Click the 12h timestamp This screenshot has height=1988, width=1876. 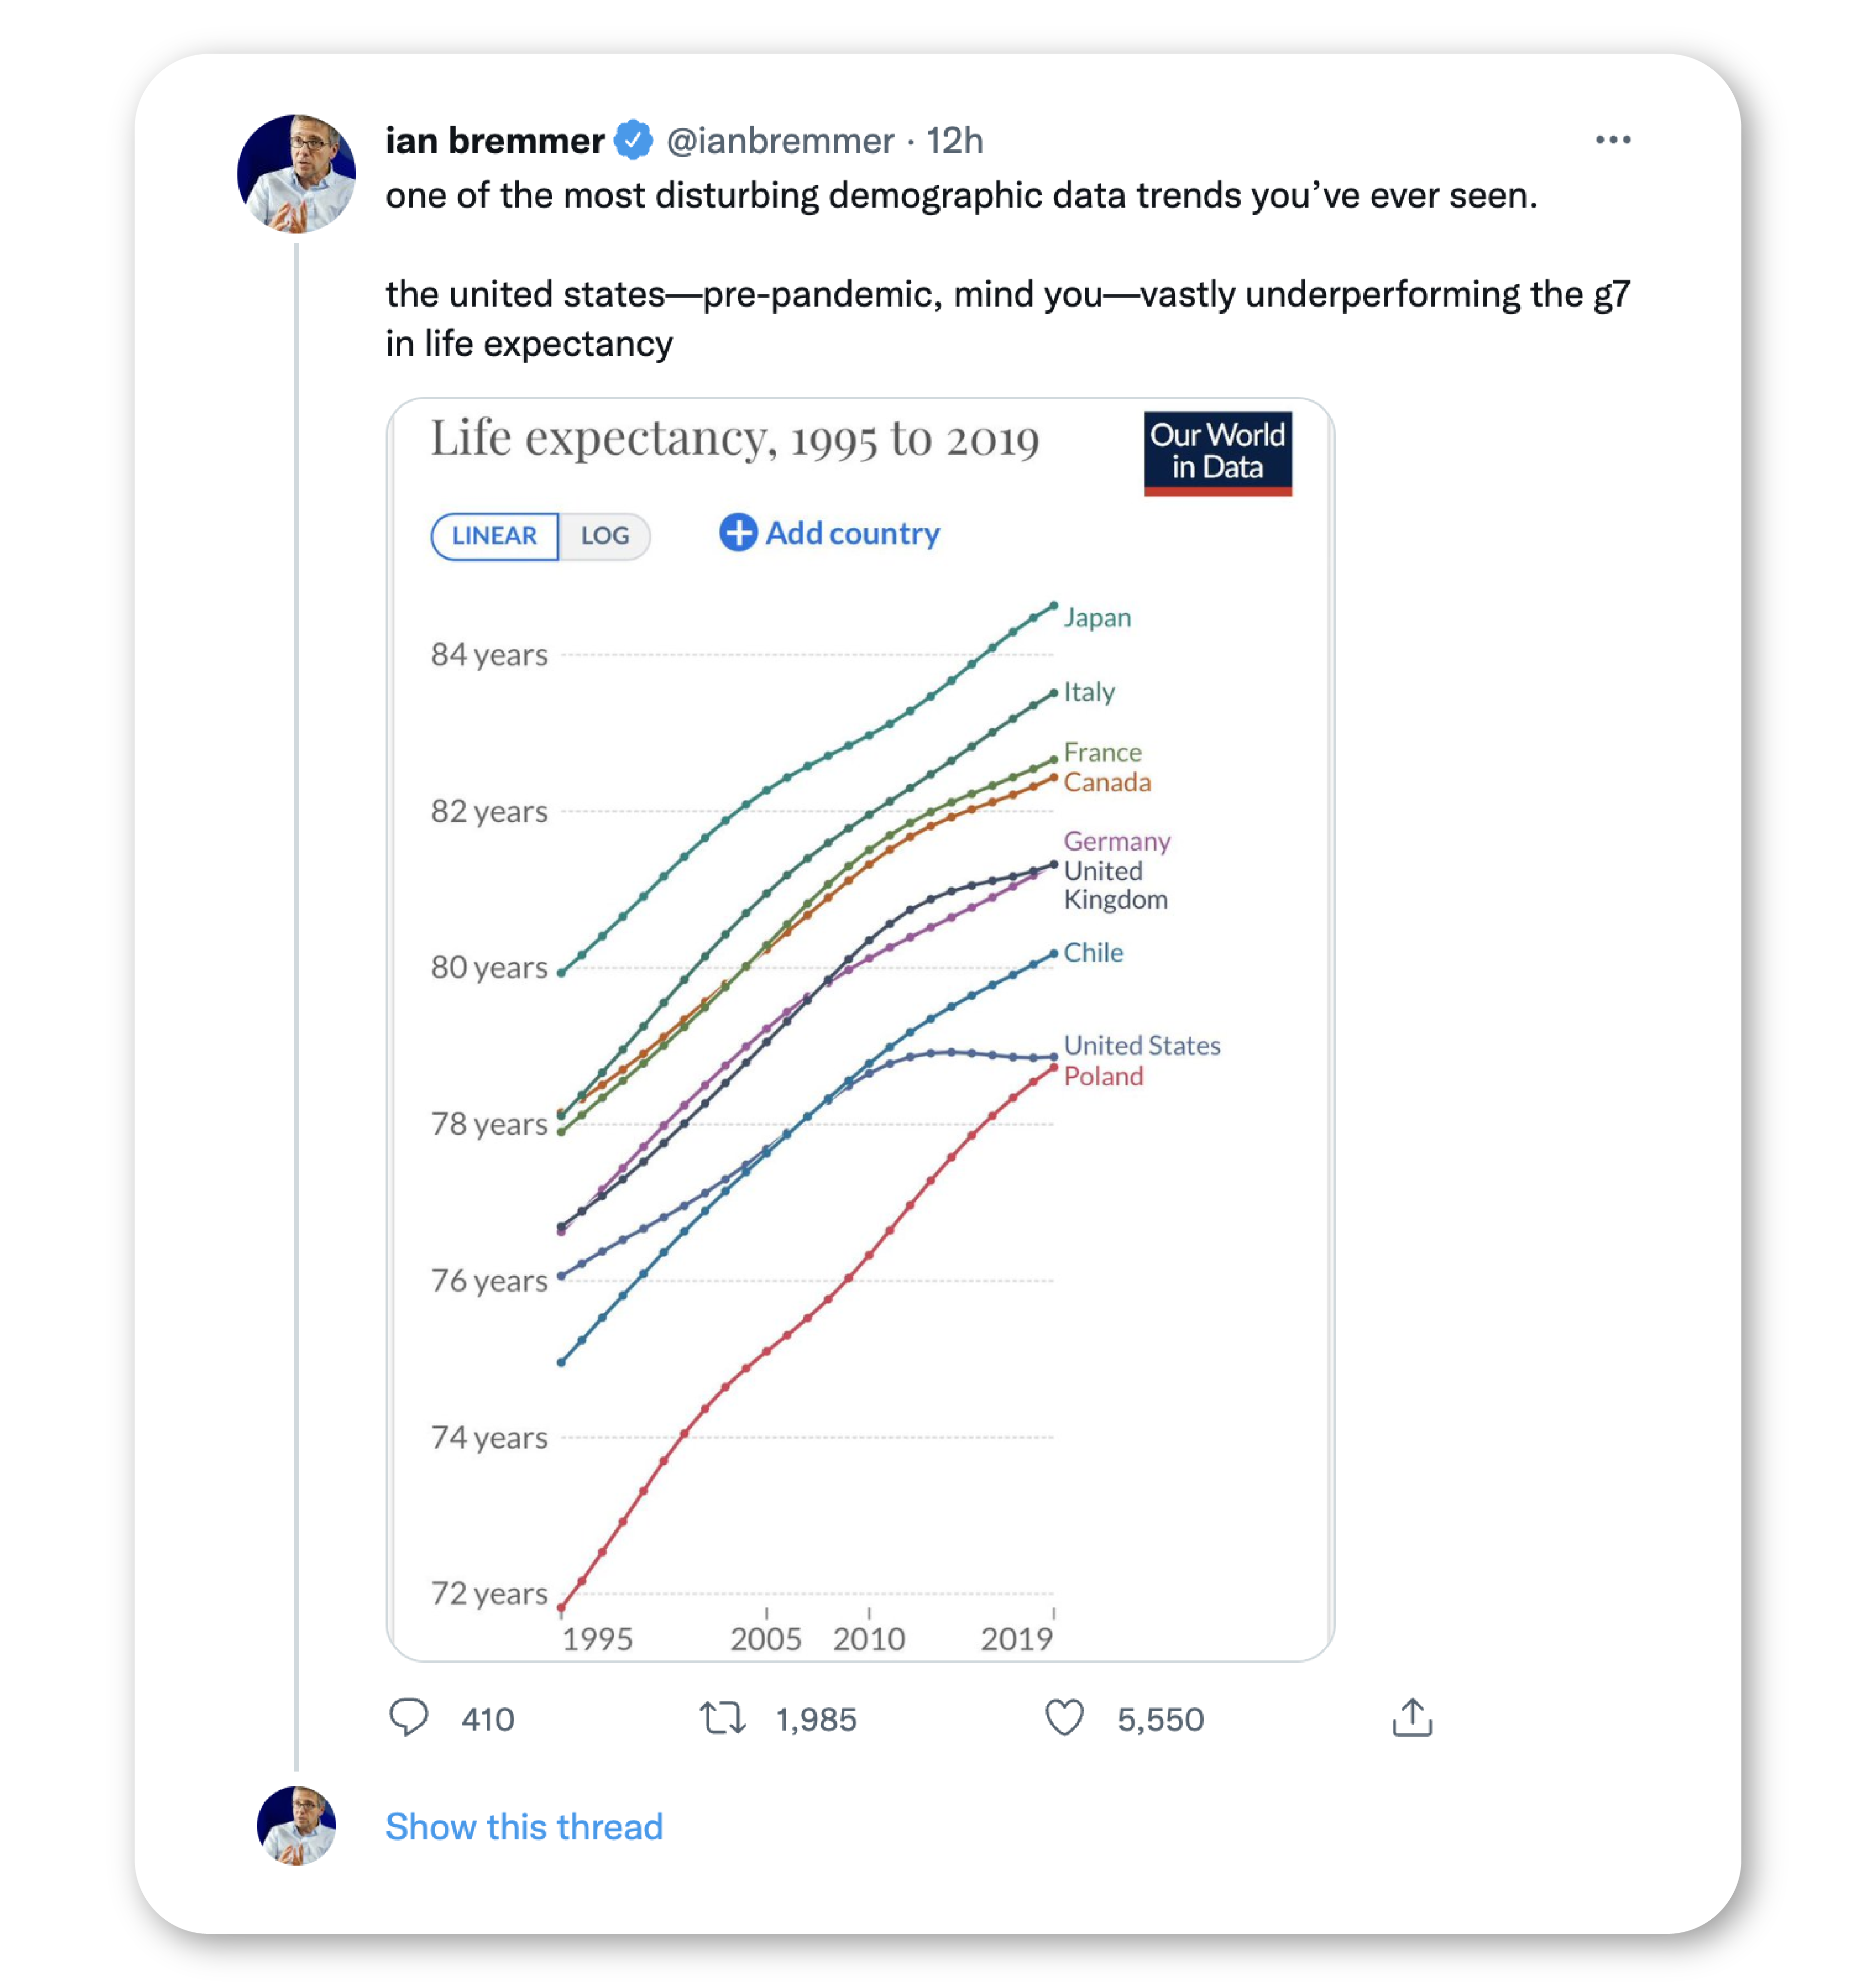[x=954, y=141]
